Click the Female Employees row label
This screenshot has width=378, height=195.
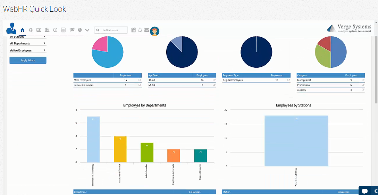(x=84, y=85)
